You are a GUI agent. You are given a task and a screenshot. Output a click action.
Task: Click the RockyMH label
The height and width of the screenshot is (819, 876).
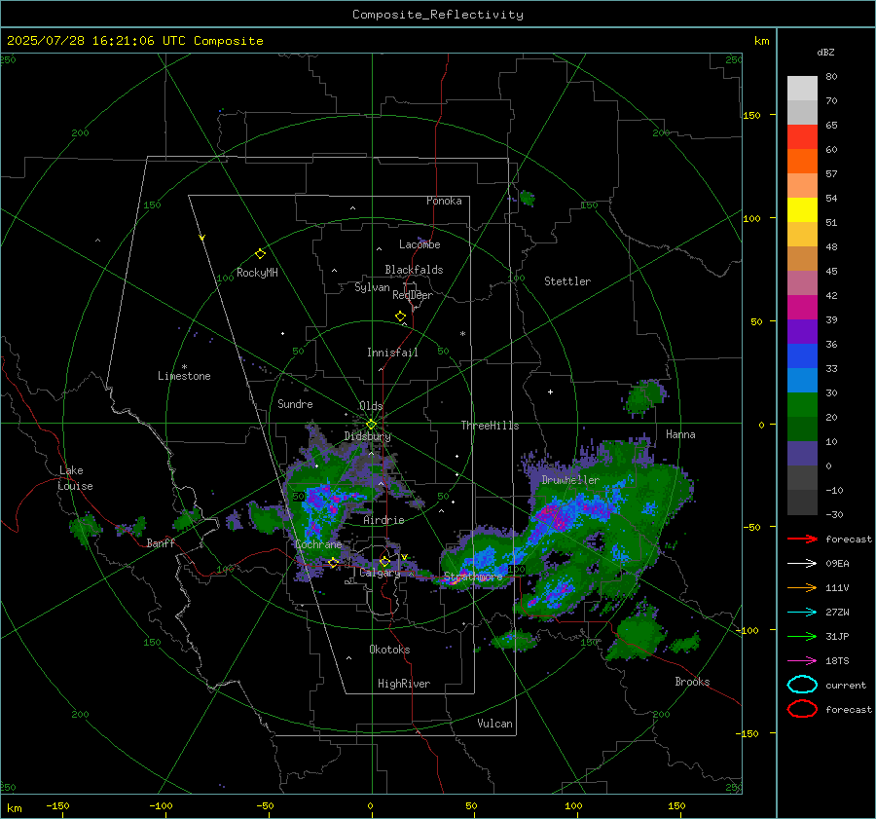[257, 273]
